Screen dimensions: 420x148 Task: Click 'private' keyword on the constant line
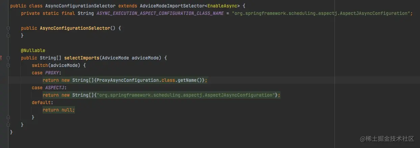(30, 13)
